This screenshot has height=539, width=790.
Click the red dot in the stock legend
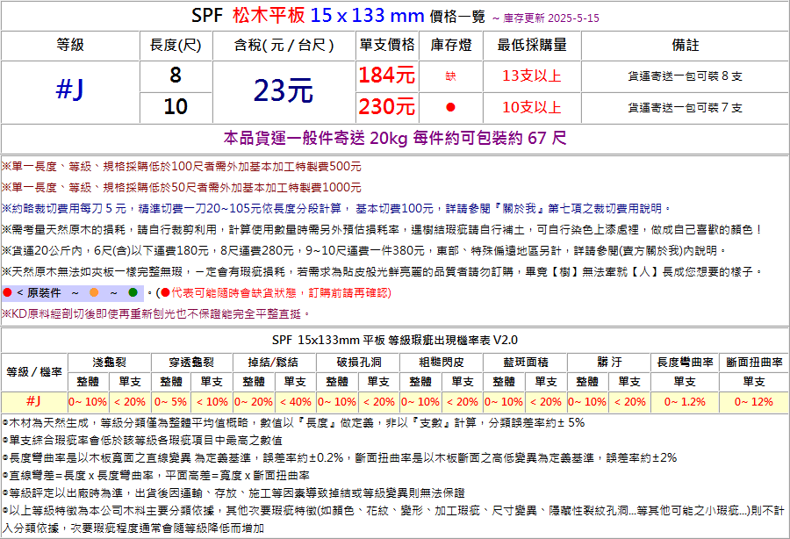(8, 292)
